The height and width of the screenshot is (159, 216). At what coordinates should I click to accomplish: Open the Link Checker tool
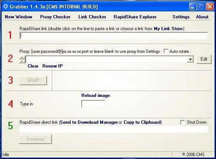coord(92,17)
